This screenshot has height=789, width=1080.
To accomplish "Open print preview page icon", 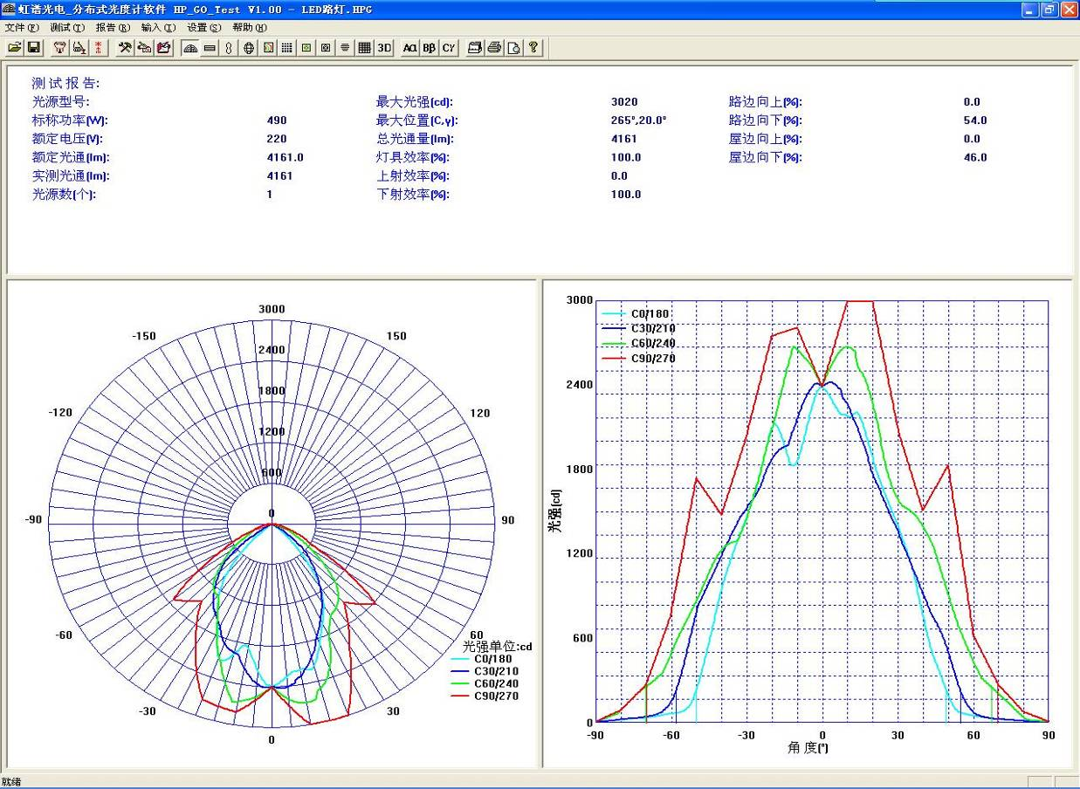I will [x=513, y=48].
